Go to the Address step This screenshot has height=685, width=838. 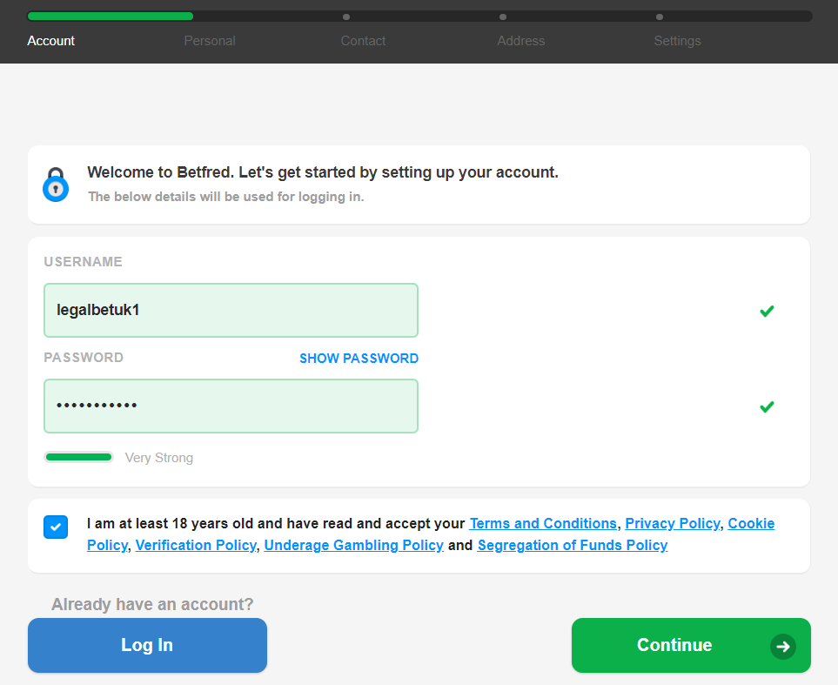[x=521, y=41]
